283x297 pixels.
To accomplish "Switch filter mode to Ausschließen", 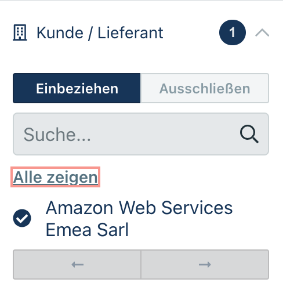I will [x=205, y=88].
